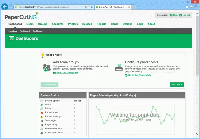Click the browser home icon

click(187, 7)
